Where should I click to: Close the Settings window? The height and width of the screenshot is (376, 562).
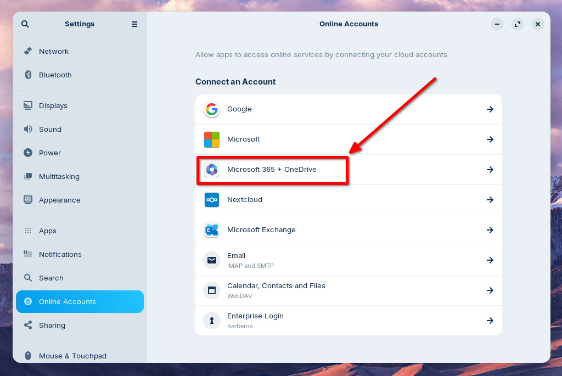[x=538, y=24]
